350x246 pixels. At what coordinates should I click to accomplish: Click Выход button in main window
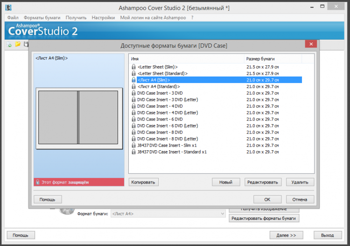(328, 235)
